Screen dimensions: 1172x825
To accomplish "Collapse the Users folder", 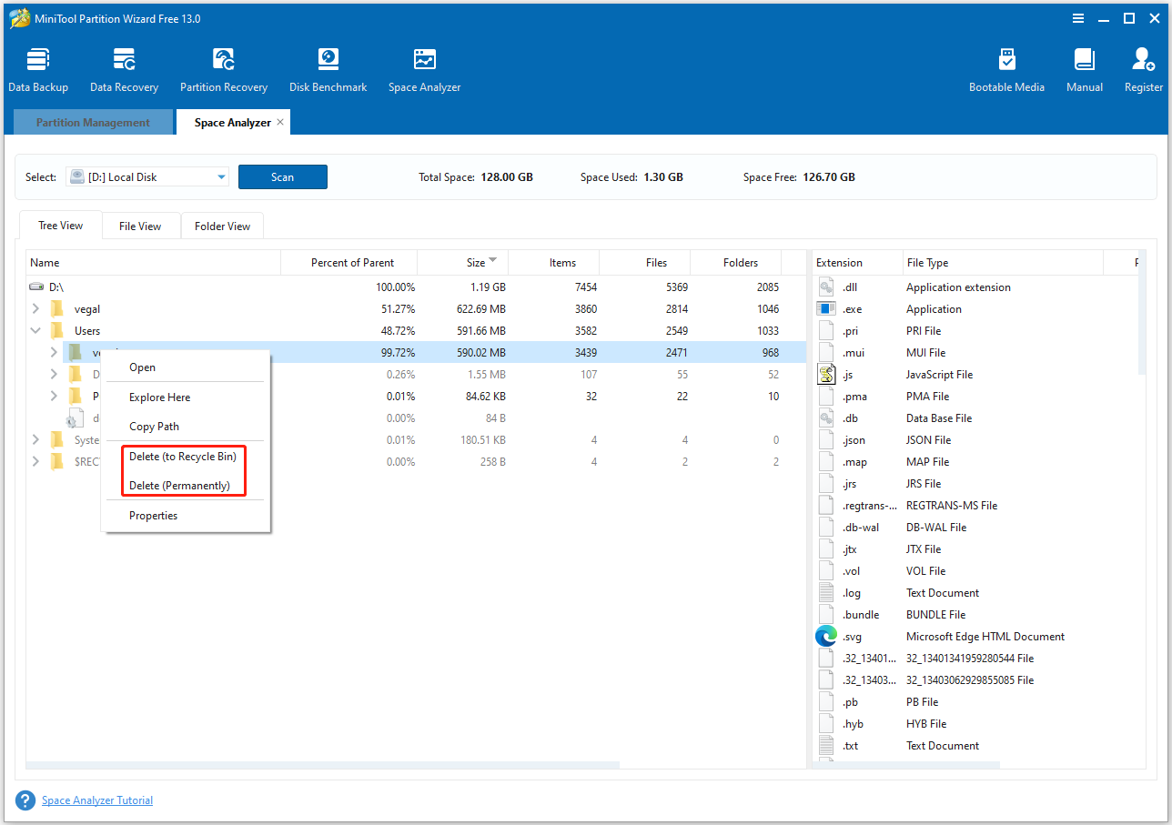I will [35, 330].
